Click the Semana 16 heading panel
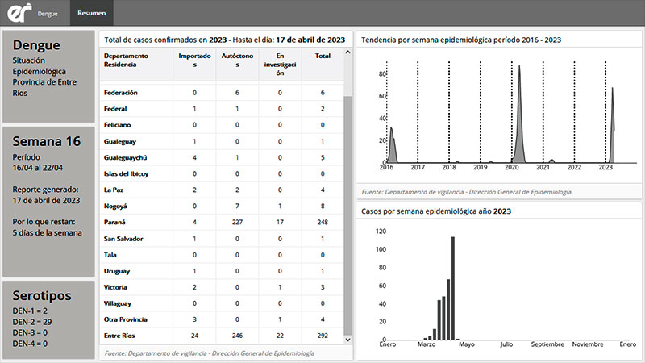Viewport: 645px width, 363px height. (47, 142)
